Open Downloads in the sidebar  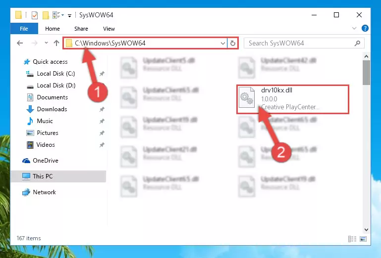tap(47, 109)
